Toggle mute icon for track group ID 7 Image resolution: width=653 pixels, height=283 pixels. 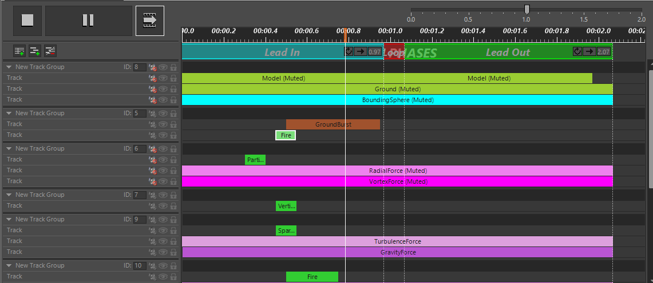coord(153,195)
